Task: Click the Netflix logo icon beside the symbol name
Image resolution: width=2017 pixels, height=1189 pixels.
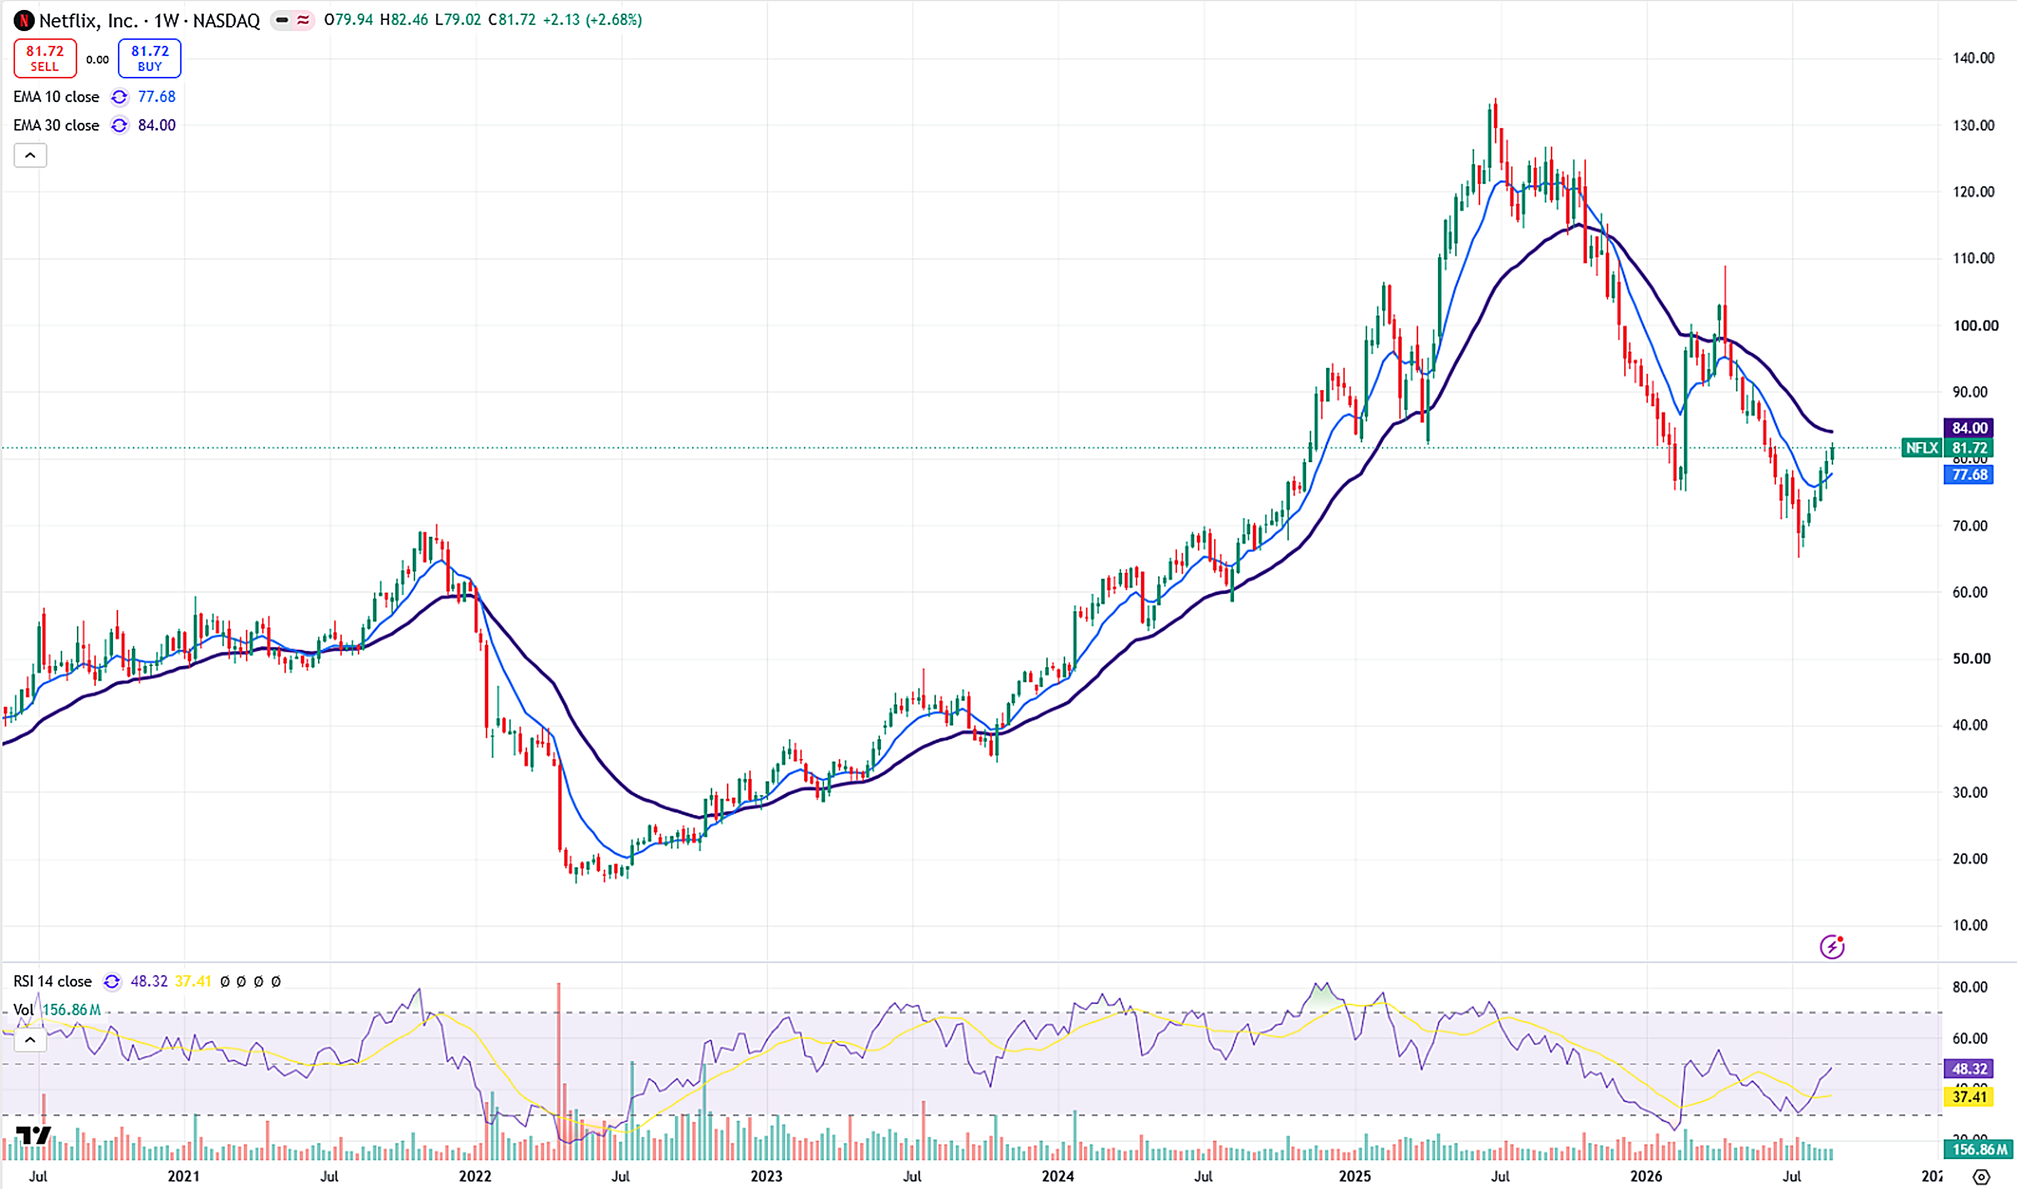Action: [24, 20]
